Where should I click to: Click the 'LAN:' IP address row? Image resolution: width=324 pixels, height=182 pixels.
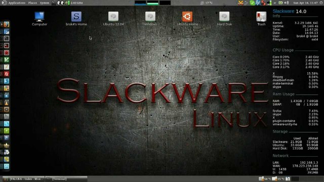tap(295, 163)
